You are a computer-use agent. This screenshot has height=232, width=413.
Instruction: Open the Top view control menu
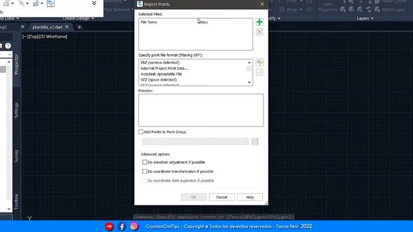[x=34, y=37]
